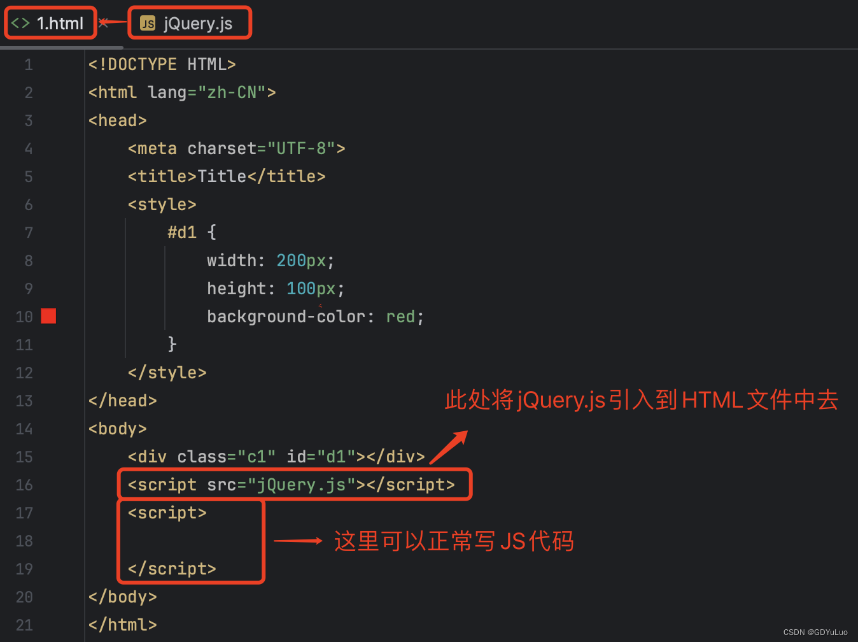Click the closing </head> tag
The height and width of the screenshot is (642, 858).
(123, 401)
